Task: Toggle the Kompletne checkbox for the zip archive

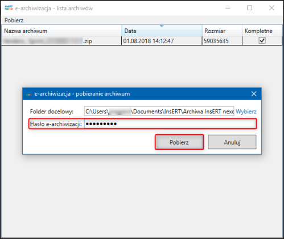Action: coord(262,40)
